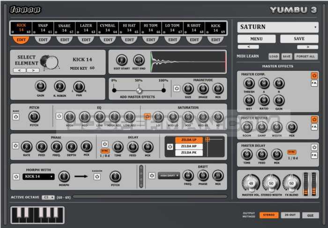The image size is (328, 228).
Task: Click the Pan knob
Action: pyautogui.click(x=79, y=87)
